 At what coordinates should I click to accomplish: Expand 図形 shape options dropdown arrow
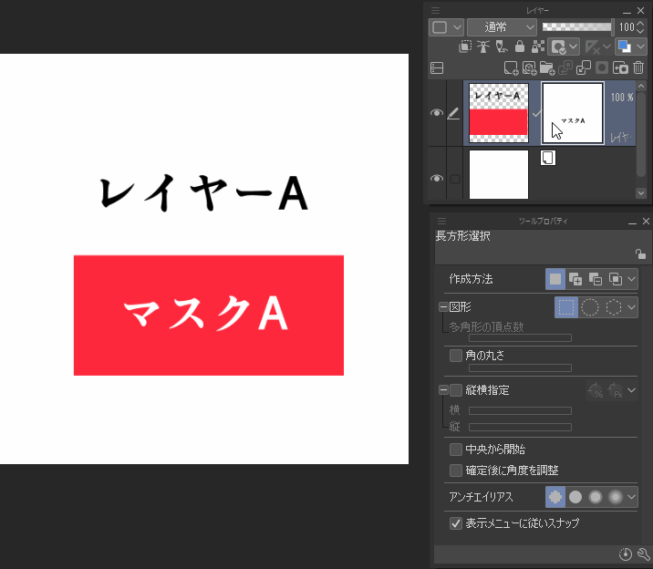pyautogui.click(x=632, y=307)
